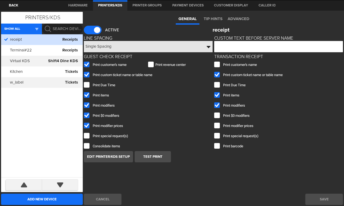Screen dimensions: 344x206
Task: Go to Customer Display tab
Action: [x=231, y=5]
